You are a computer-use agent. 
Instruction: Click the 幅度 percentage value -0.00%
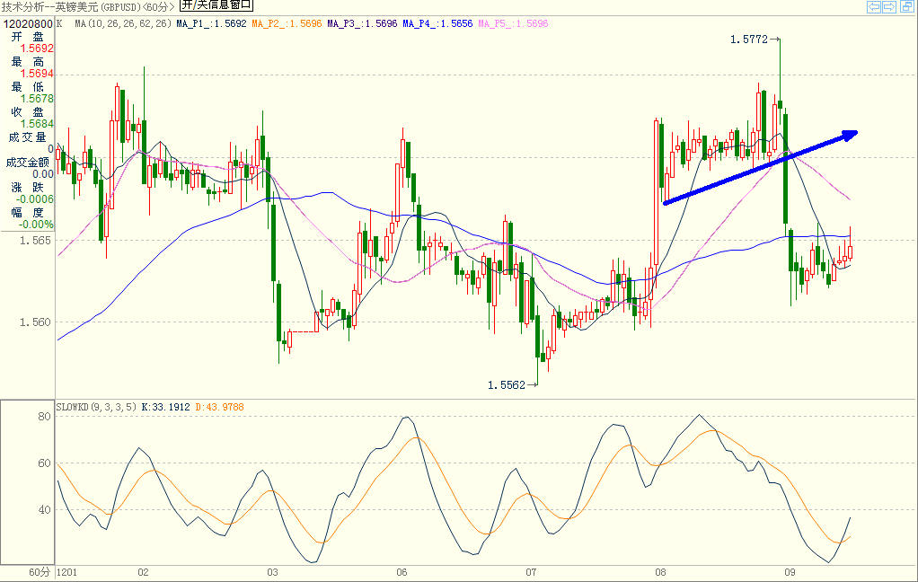click(36, 225)
